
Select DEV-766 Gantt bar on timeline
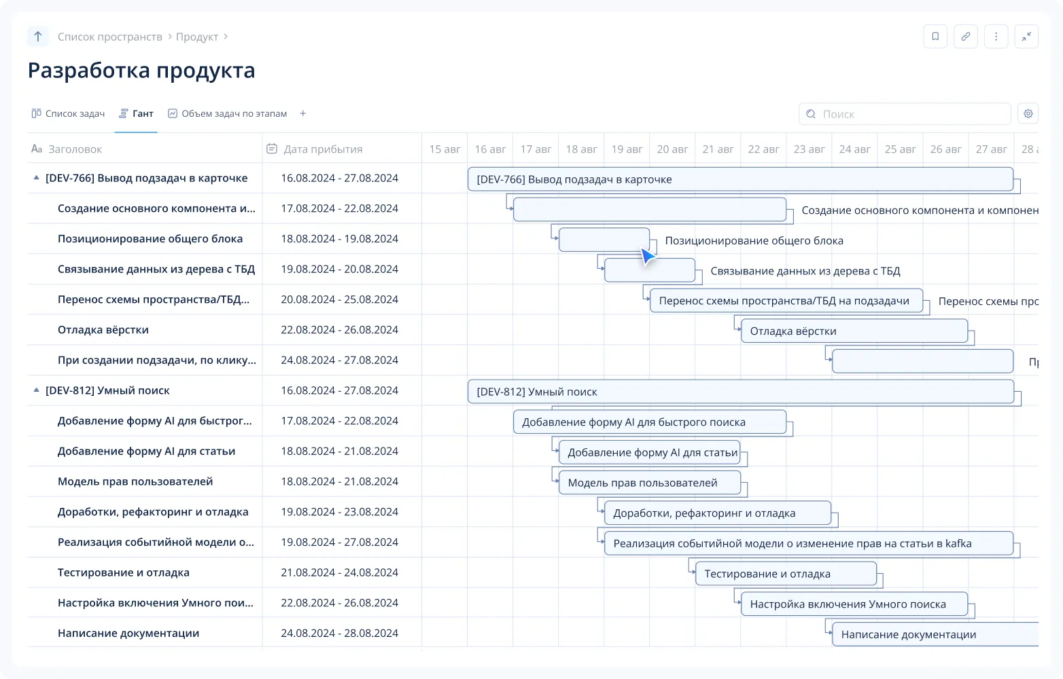click(741, 179)
